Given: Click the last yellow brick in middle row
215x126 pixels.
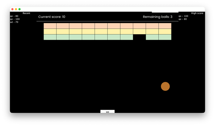Looking at the screenshot, I should pos(165,32).
